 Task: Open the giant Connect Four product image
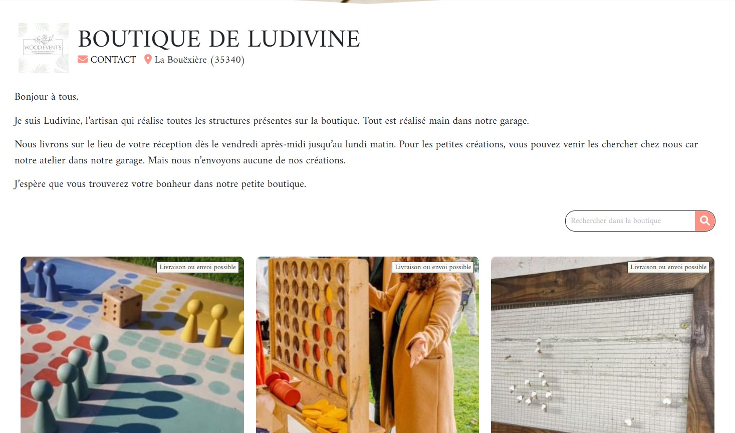pyautogui.click(x=367, y=345)
